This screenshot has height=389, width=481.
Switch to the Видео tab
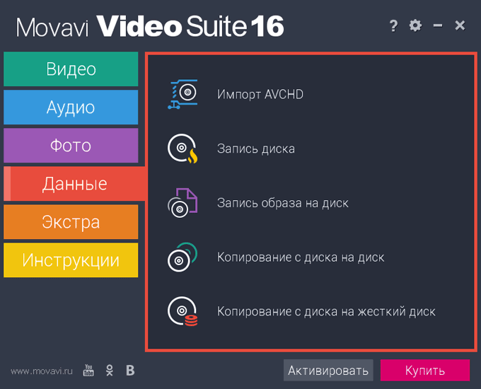point(71,69)
